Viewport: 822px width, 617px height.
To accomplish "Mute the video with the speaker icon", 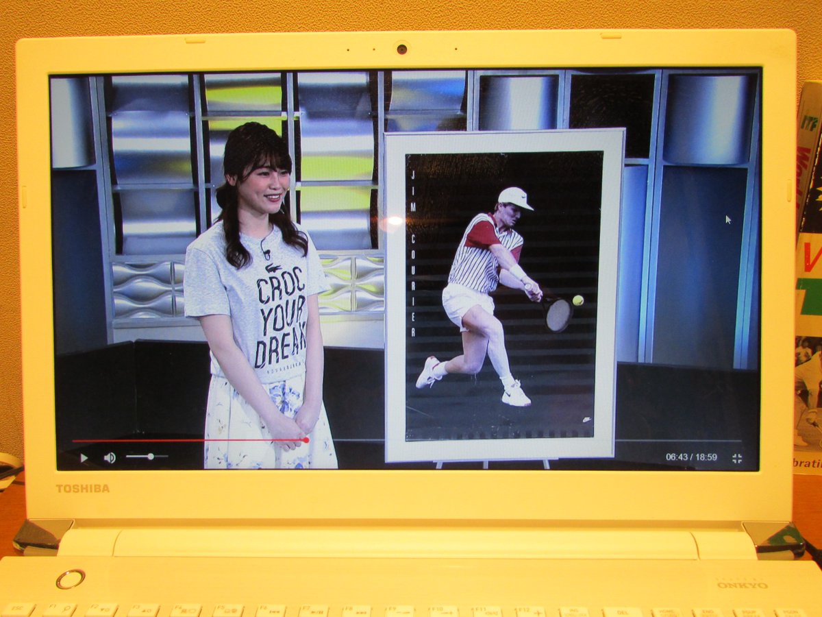I will click(x=110, y=457).
